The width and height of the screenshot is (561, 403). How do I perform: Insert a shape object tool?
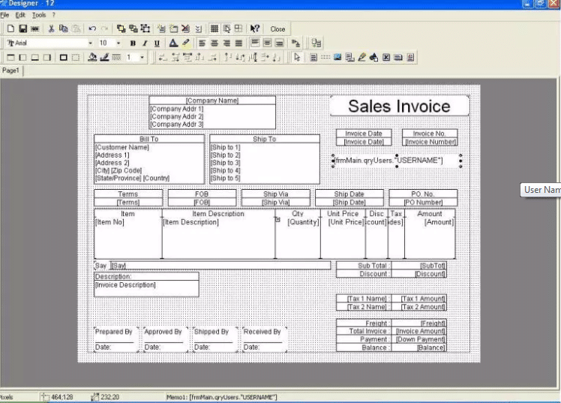click(374, 57)
